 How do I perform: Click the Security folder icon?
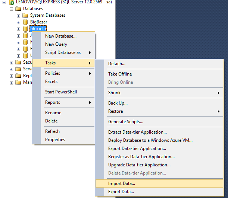pos(18,62)
